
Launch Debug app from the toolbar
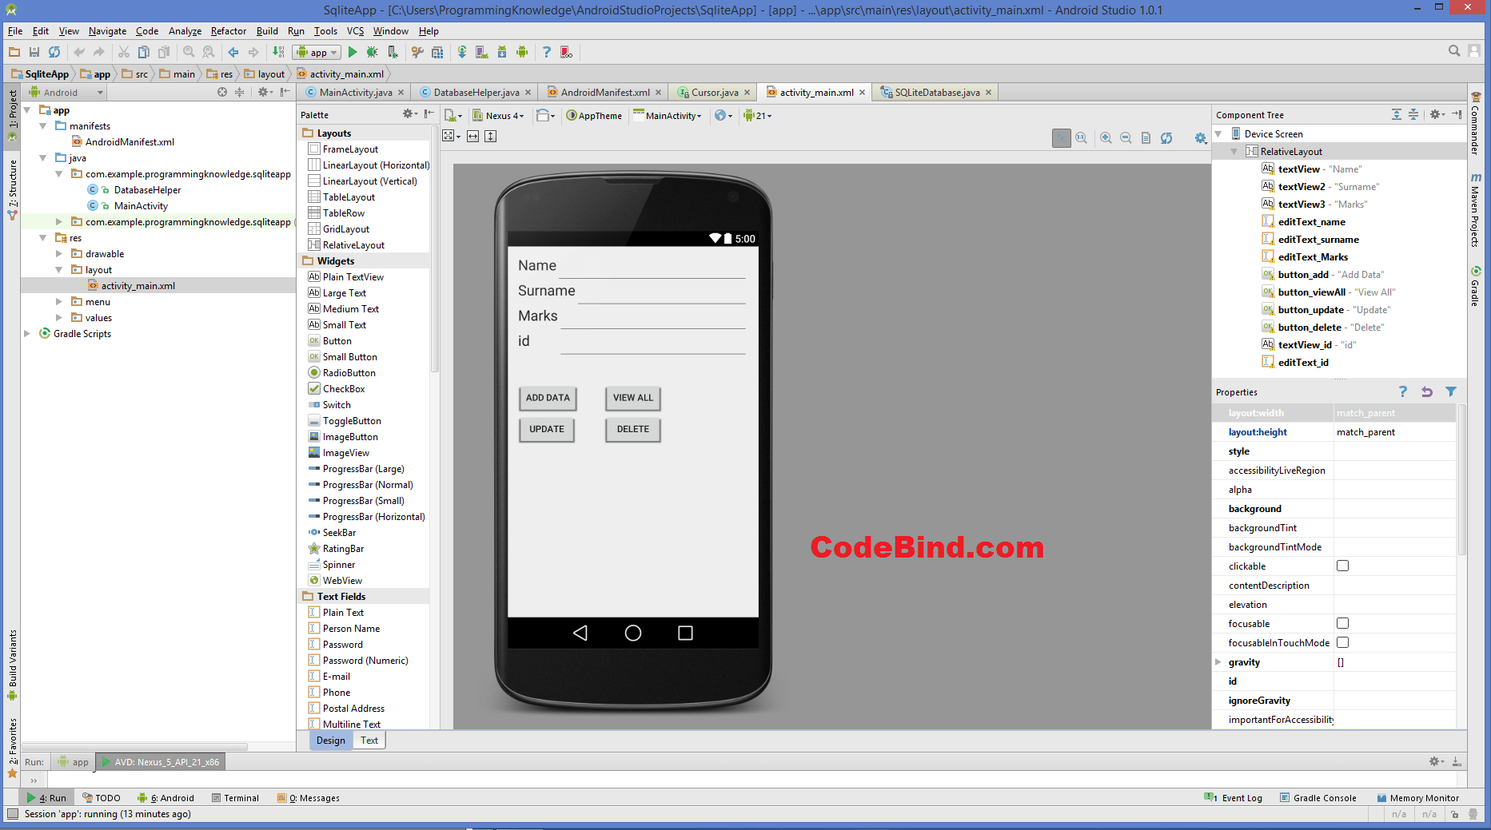pyautogui.click(x=373, y=52)
